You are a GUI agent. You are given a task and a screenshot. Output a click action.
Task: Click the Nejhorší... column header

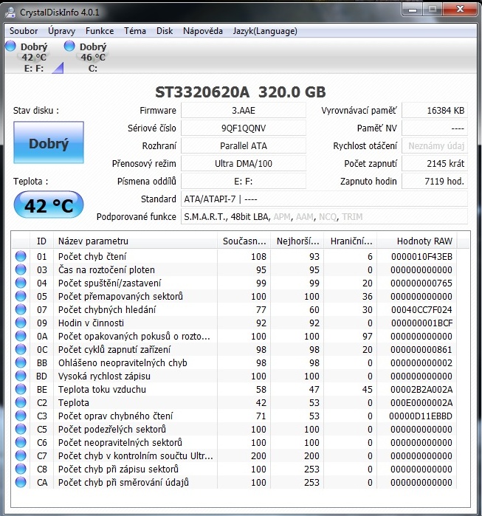pos(297,241)
